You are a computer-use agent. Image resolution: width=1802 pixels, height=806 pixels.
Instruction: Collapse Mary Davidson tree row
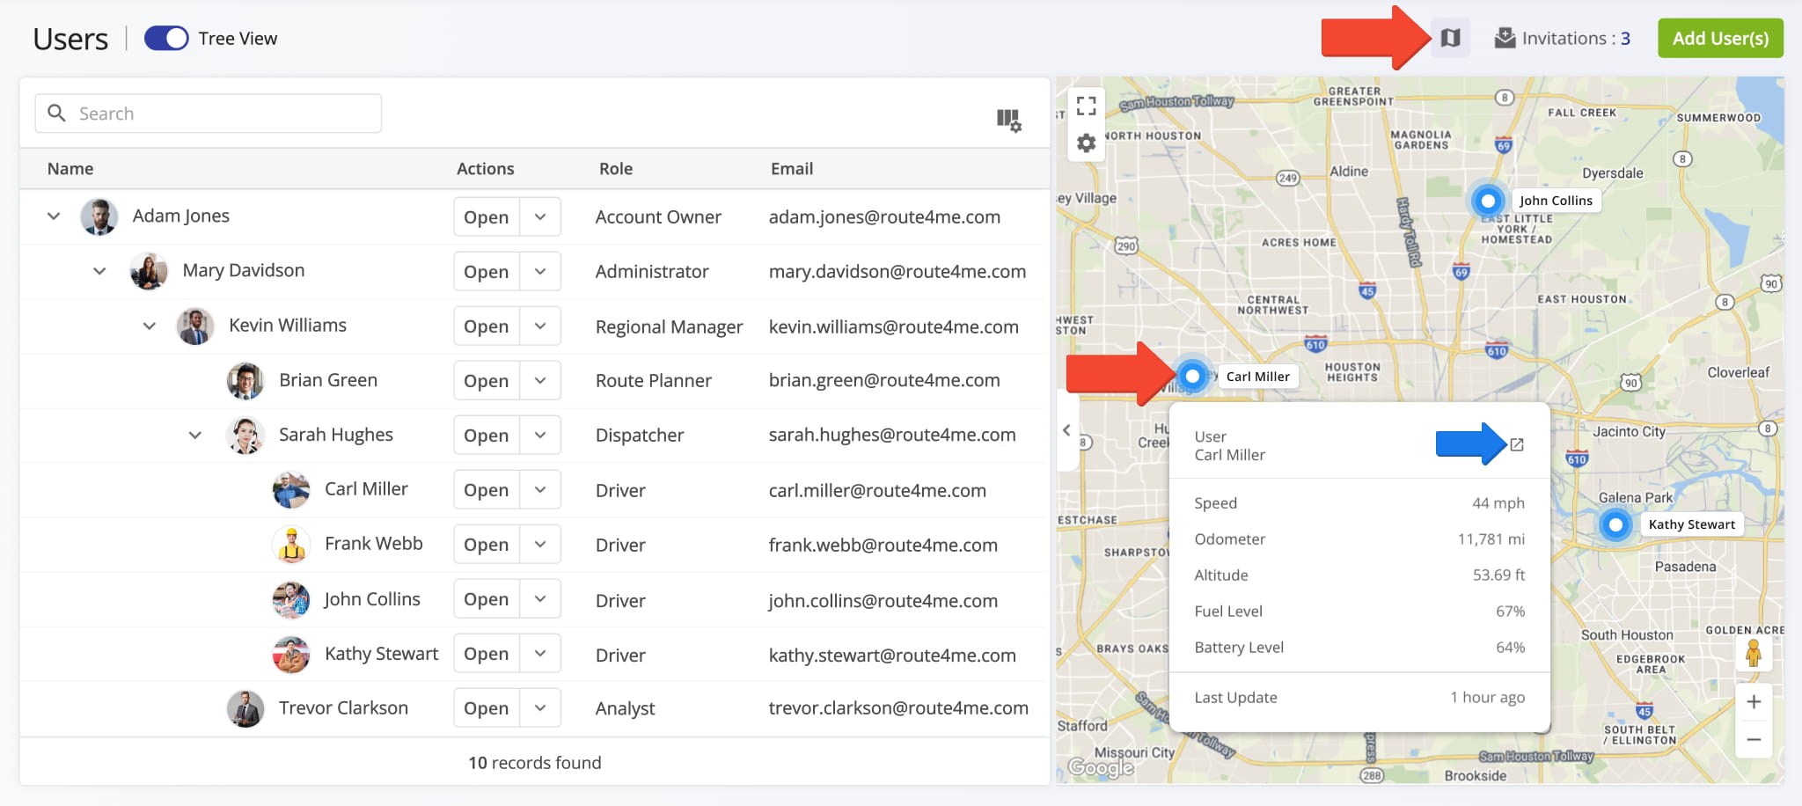[x=99, y=271]
